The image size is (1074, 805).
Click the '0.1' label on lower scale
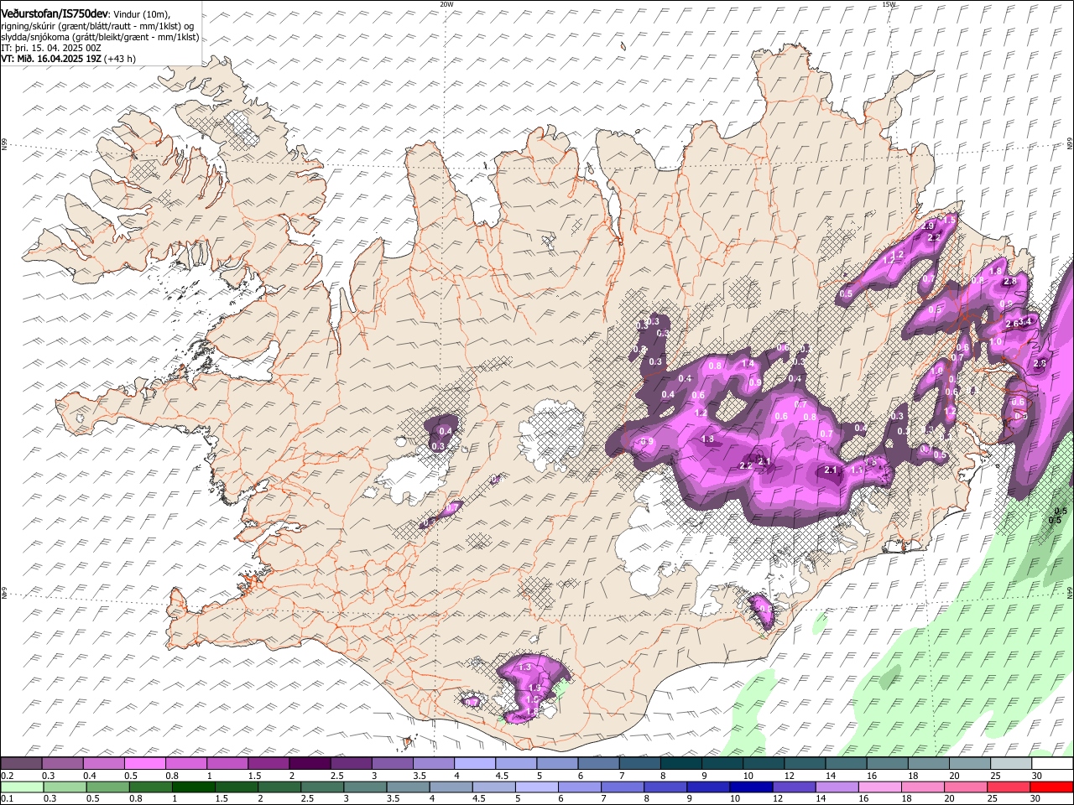point(6,799)
